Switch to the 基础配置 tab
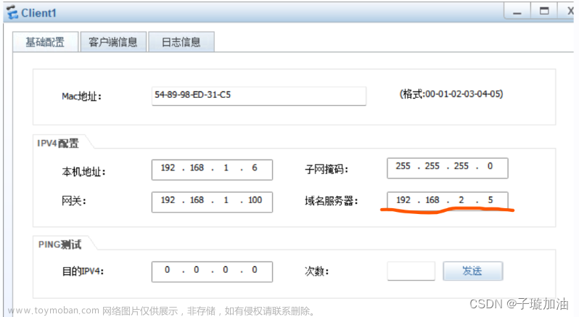 [x=45, y=42]
